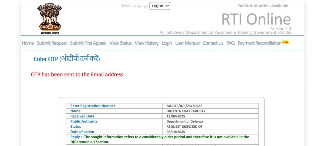Click the Select Language label
The width and height of the screenshot is (324, 146).
pyautogui.click(x=135, y=6)
